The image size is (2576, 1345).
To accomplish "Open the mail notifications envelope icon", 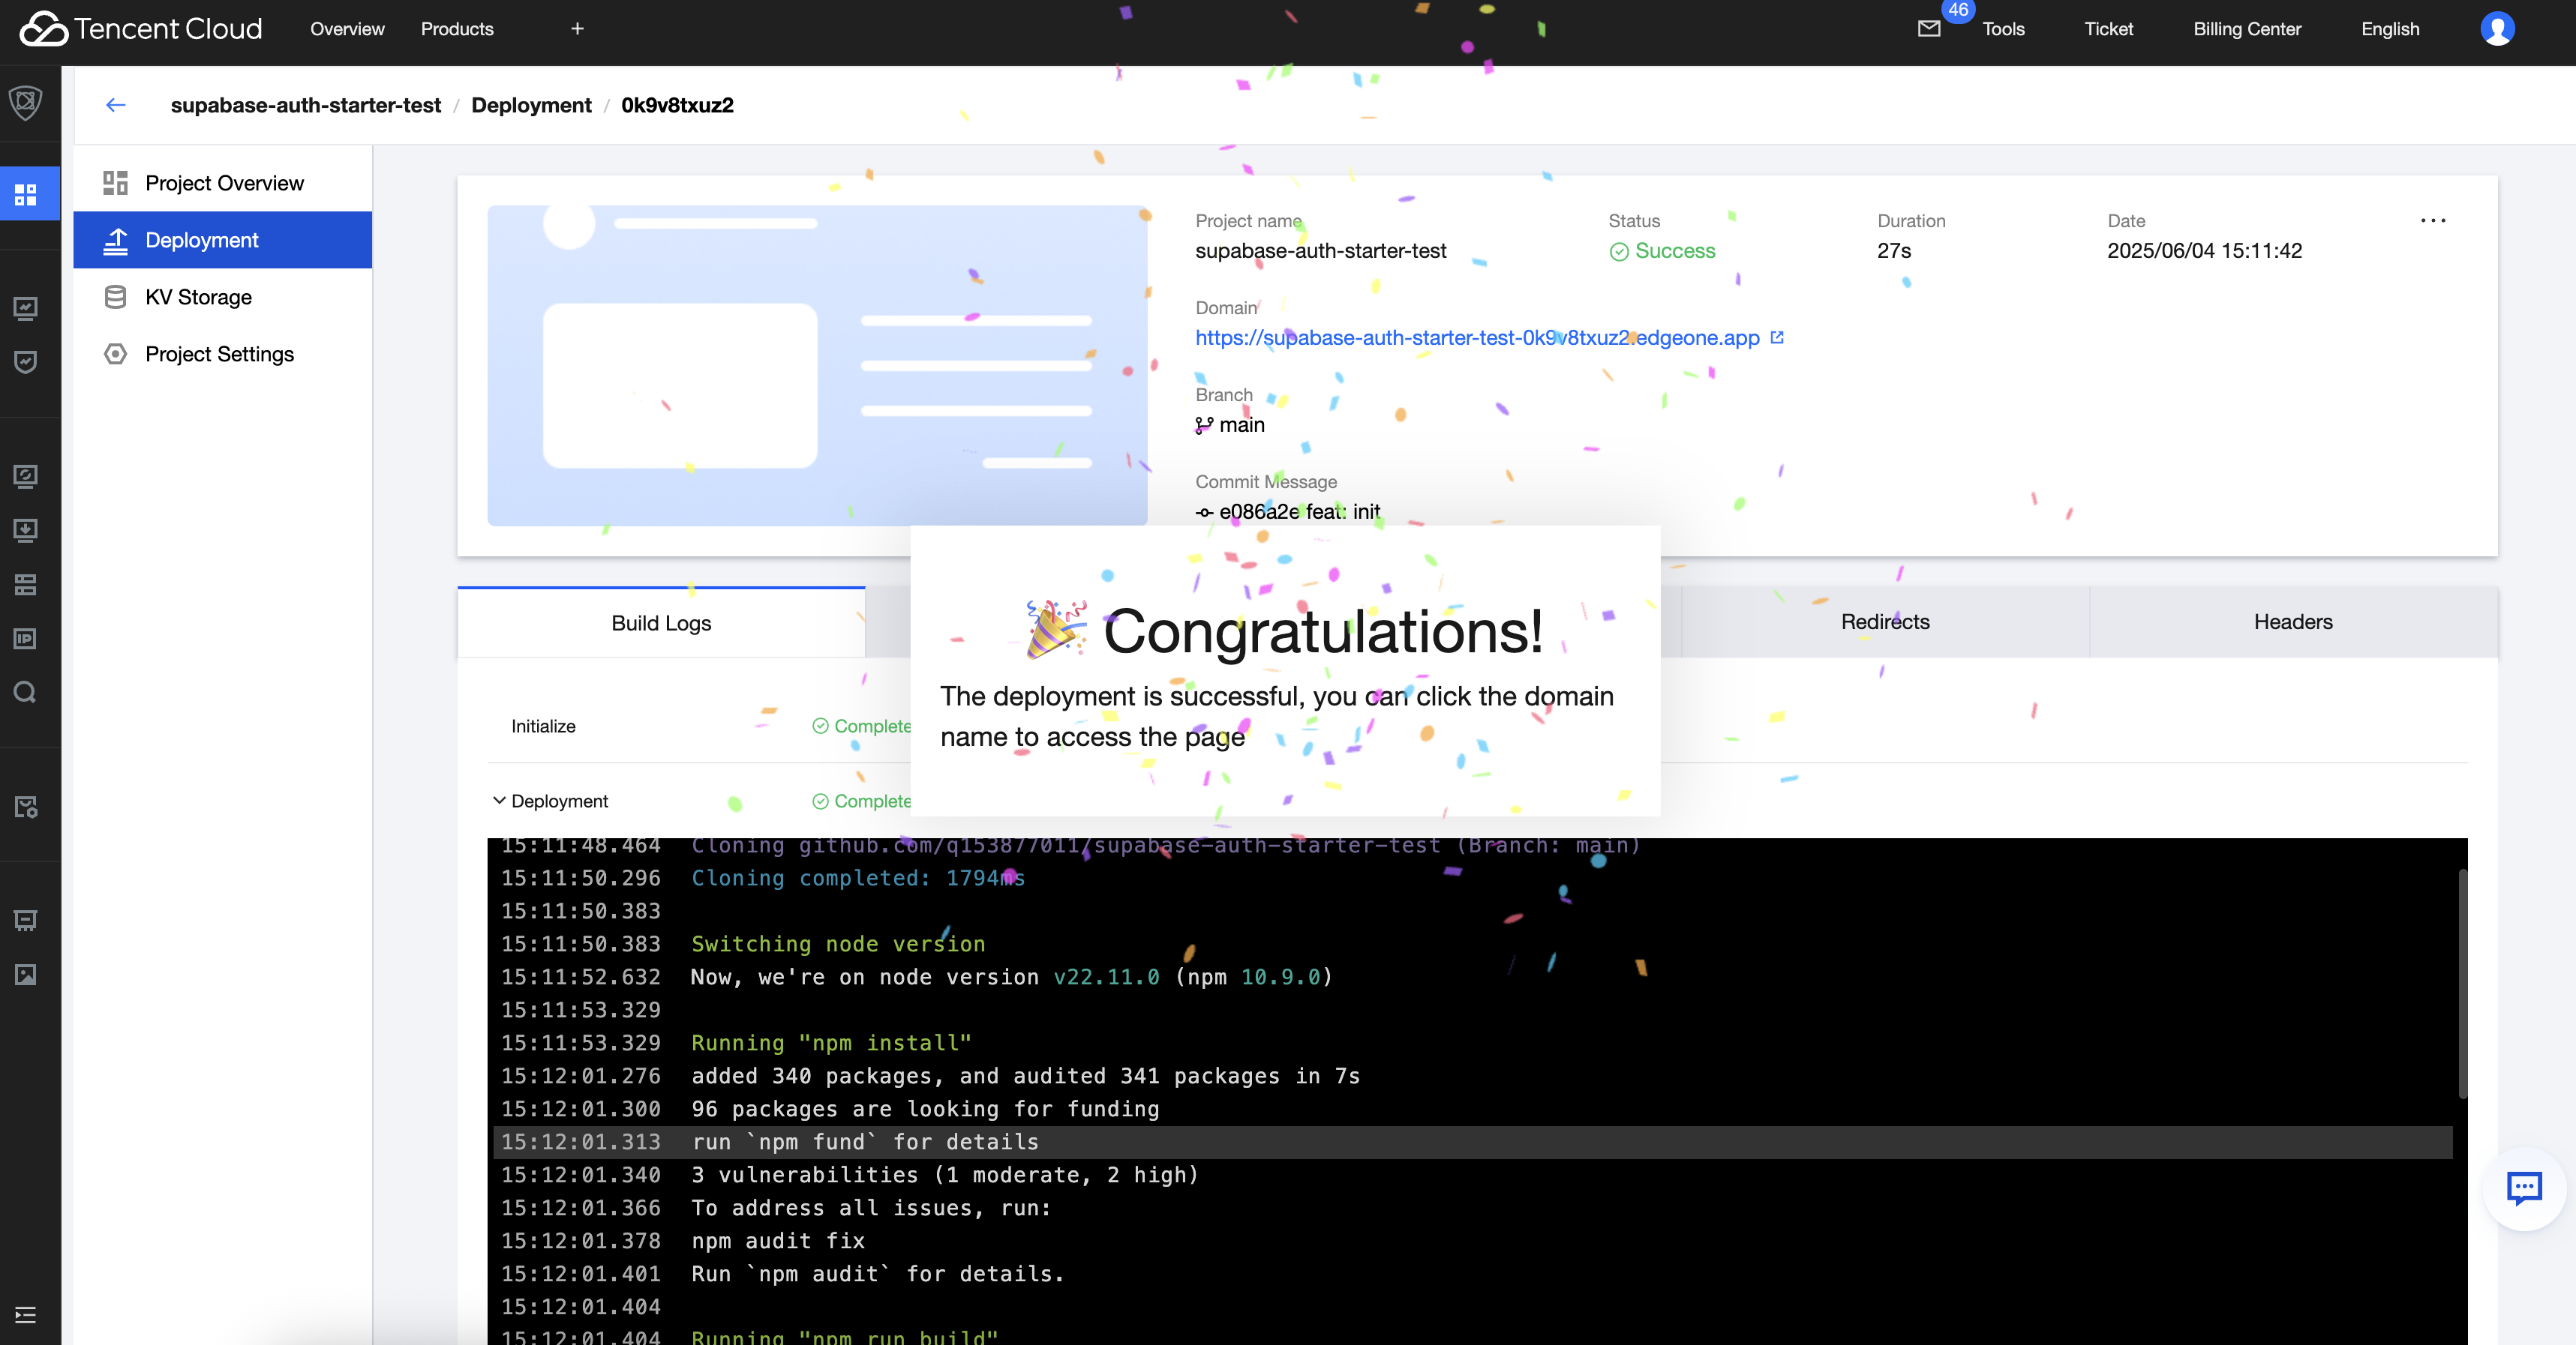I will tap(1929, 29).
